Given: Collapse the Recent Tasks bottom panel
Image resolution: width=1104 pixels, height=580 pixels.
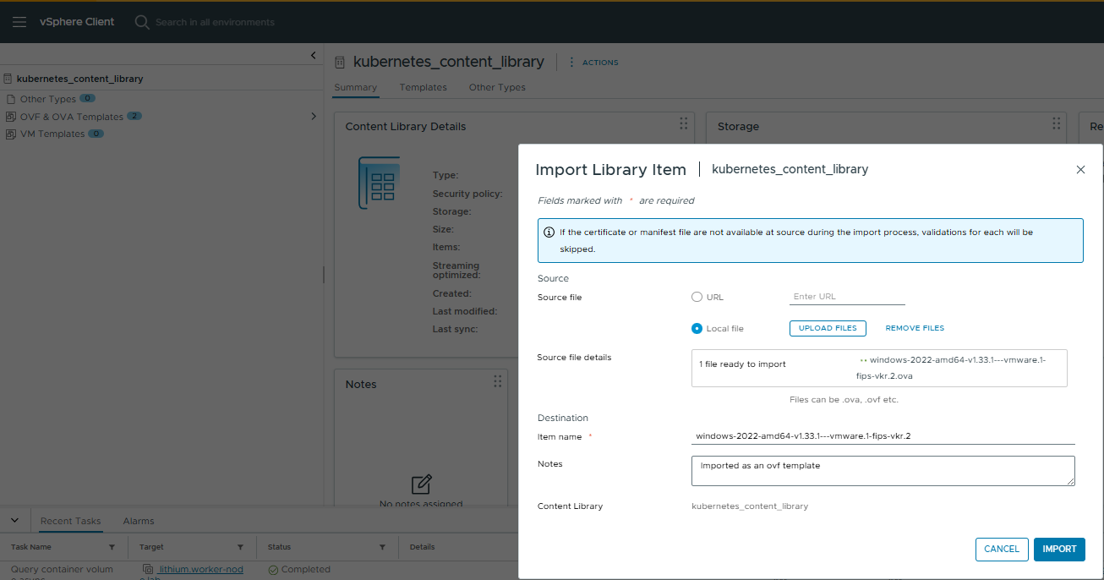Looking at the screenshot, I should 14,520.
